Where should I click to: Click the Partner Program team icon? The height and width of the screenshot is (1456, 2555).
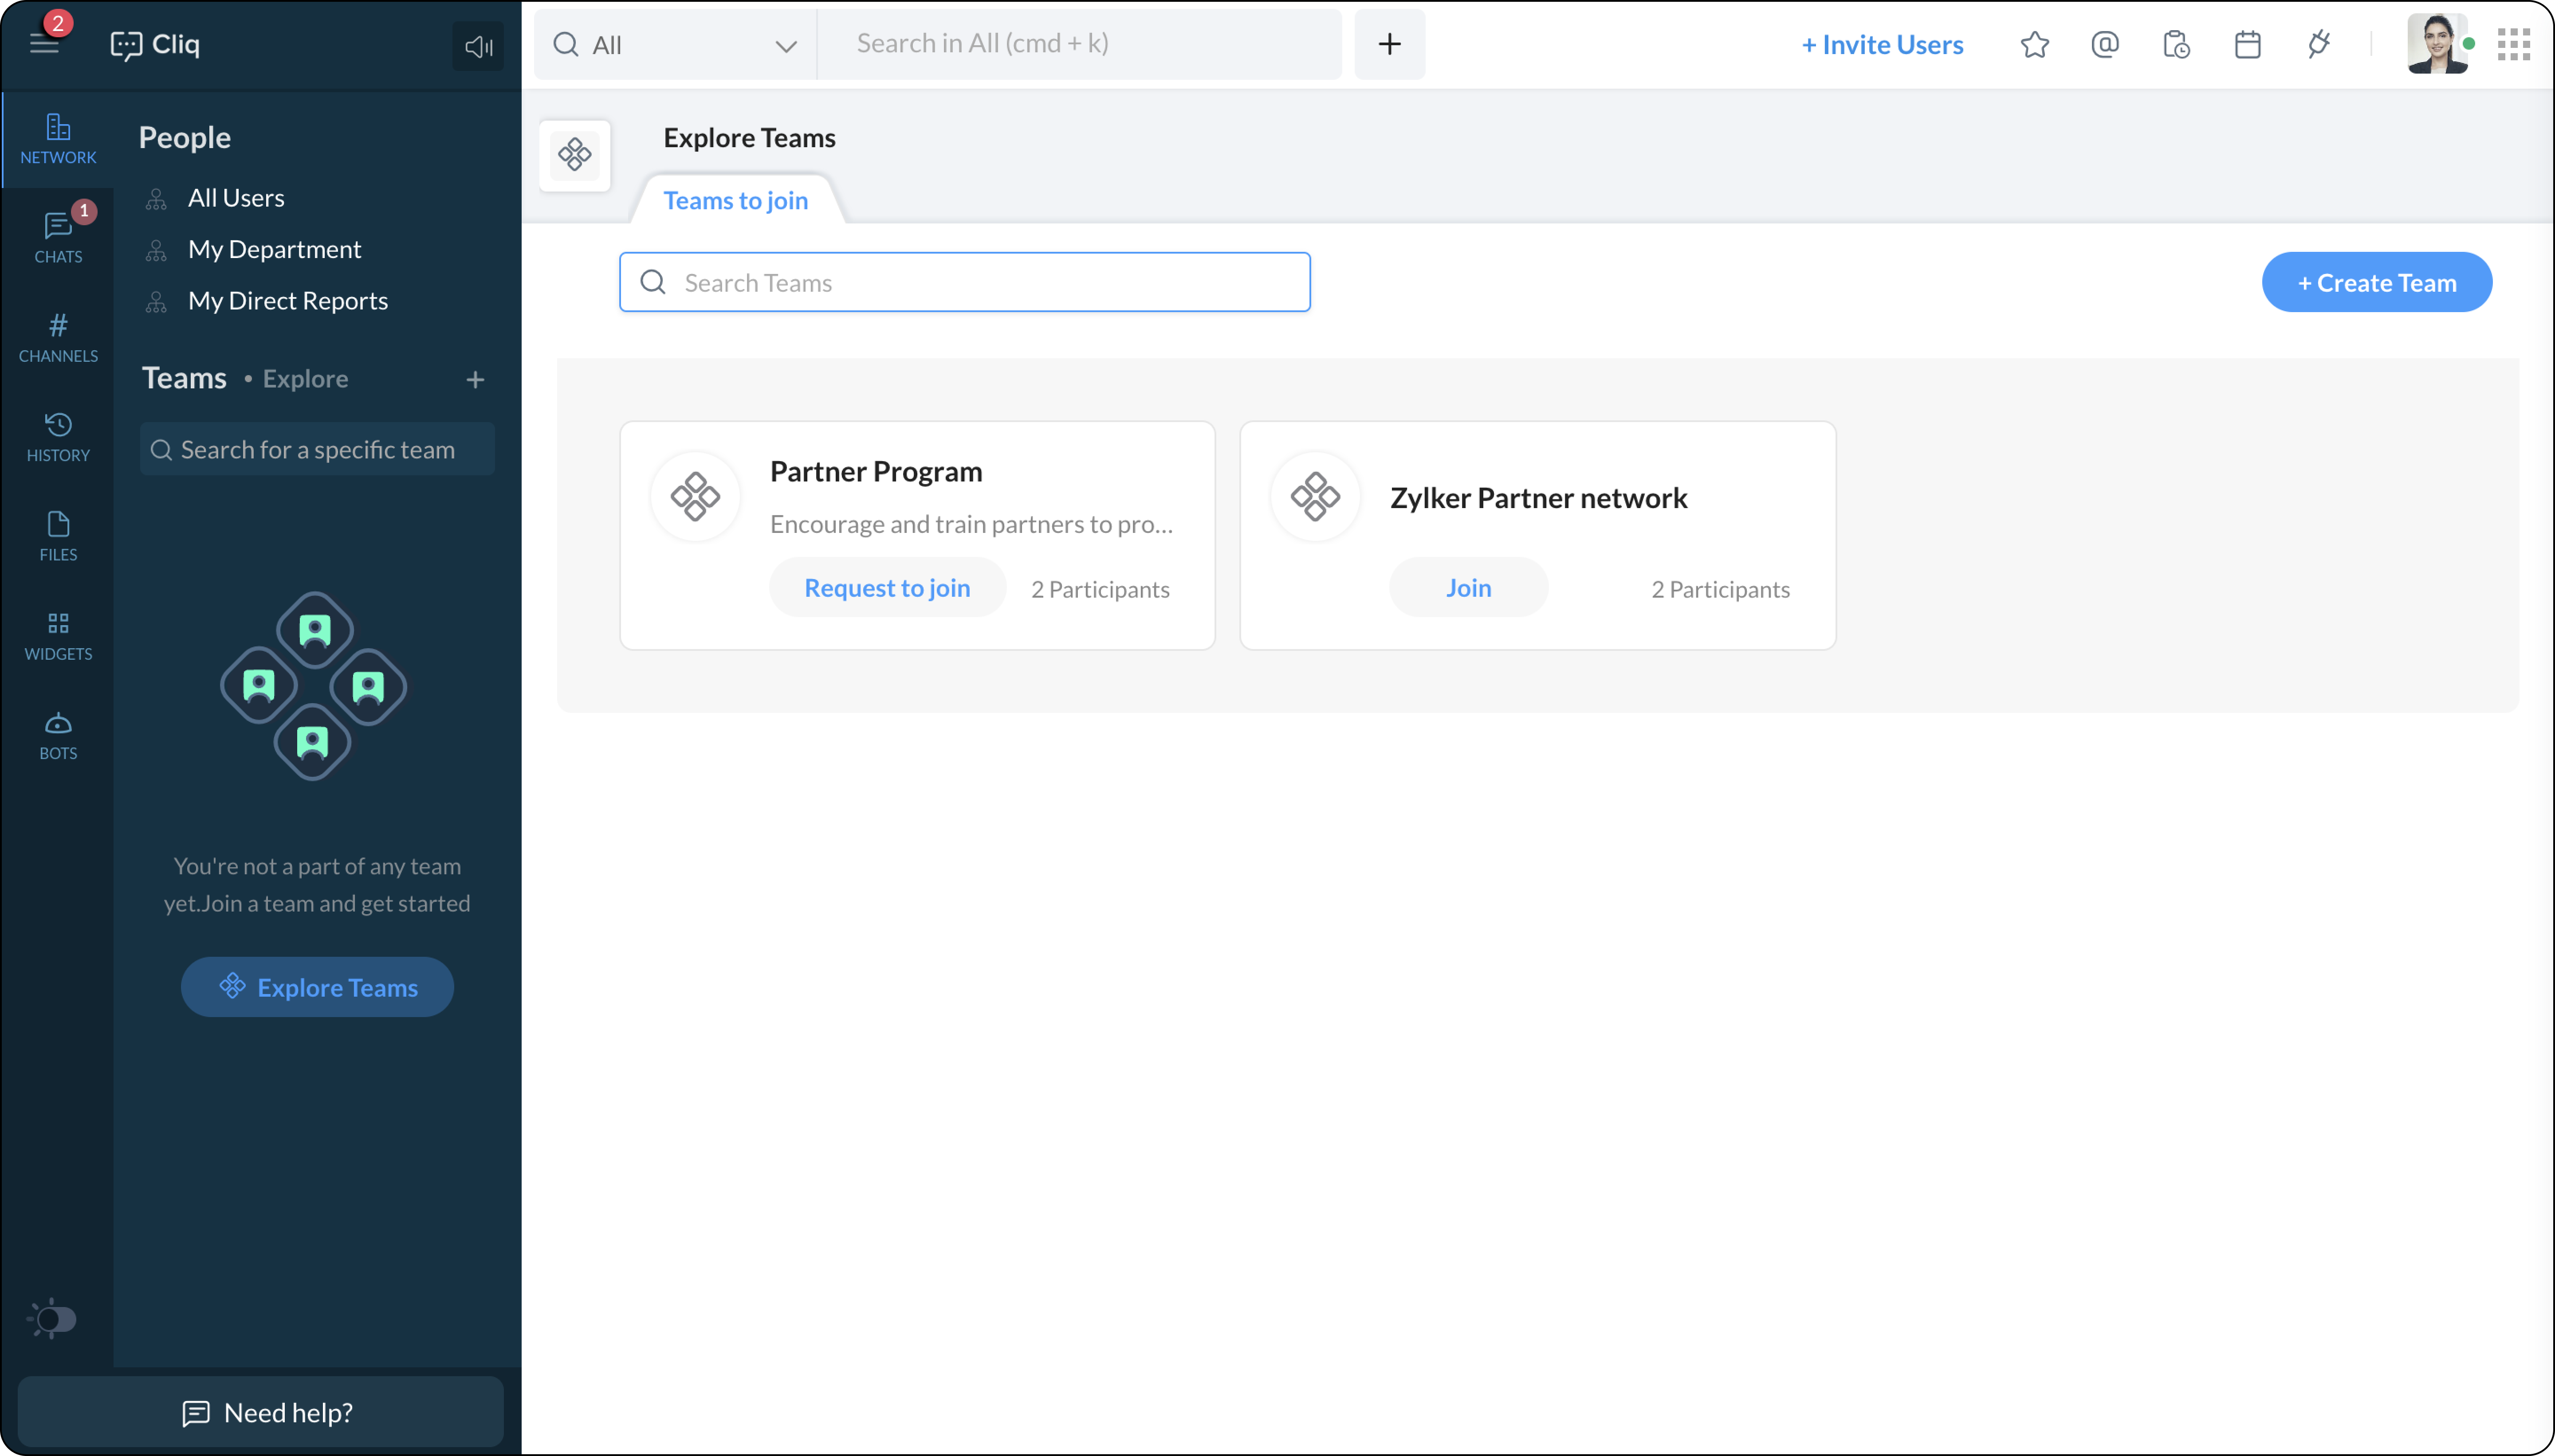[x=694, y=496]
